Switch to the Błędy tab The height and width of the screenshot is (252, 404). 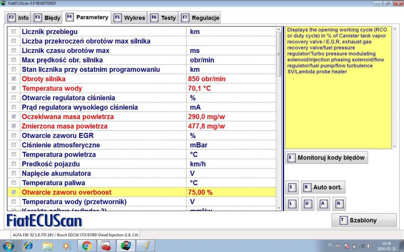click(46, 18)
